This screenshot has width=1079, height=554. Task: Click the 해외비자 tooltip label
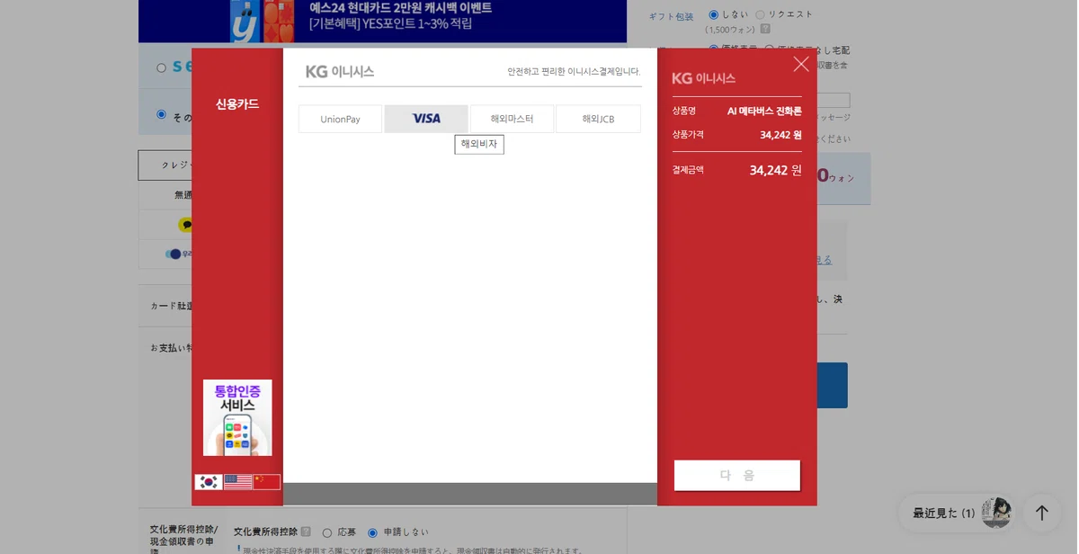point(479,144)
